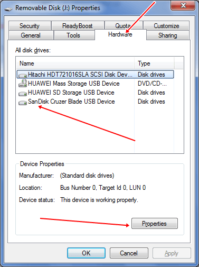Open the ReadyBoost tab

(78, 26)
